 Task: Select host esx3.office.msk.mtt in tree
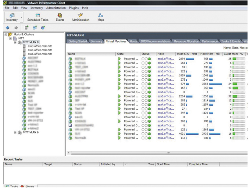[40, 46]
